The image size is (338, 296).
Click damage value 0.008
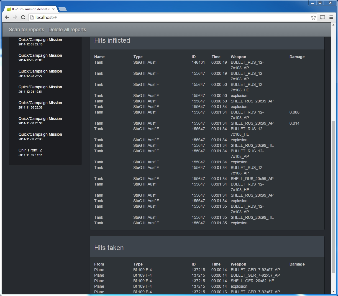point(295,112)
